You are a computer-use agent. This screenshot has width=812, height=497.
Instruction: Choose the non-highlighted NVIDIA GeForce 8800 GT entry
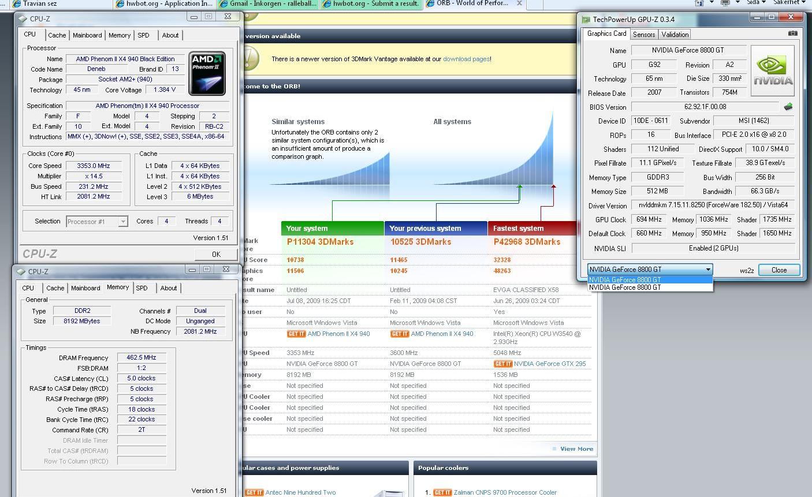pyautogui.click(x=650, y=287)
